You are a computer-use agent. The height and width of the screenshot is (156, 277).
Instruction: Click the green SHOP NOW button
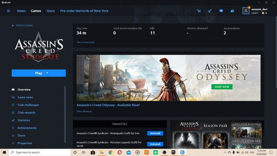pyautogui.click(x=222, y=87)
